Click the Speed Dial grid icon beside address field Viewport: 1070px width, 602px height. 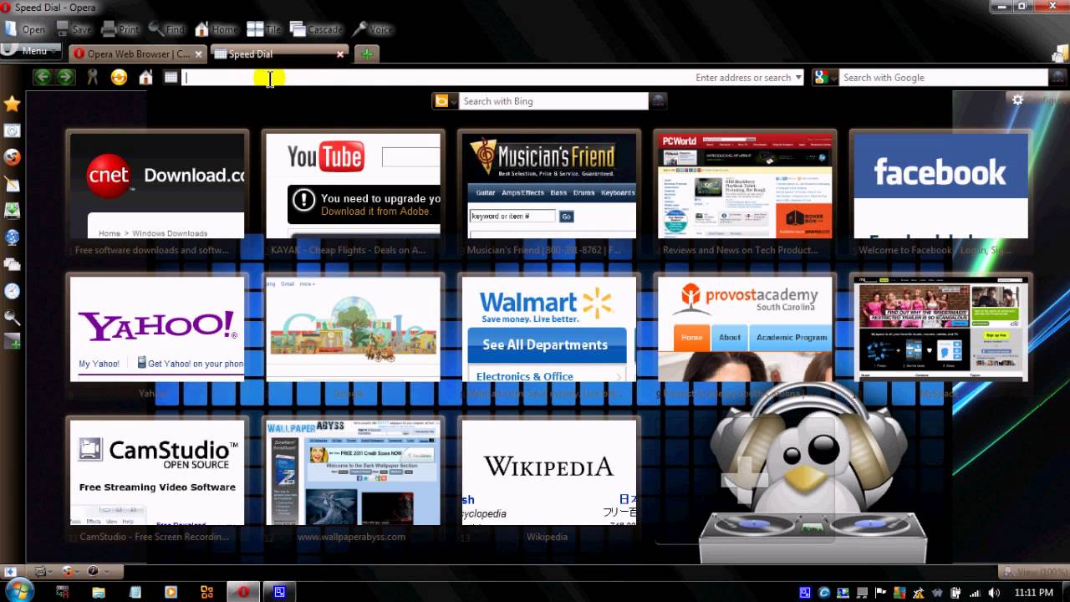pyautogui.click(x=171, y=77)
